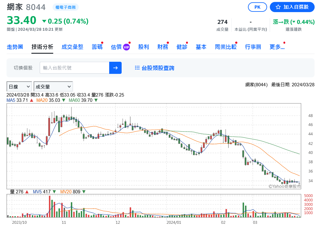Click the 48 price axis label
The height and width of the screenshot is (225, 317).
310,116
